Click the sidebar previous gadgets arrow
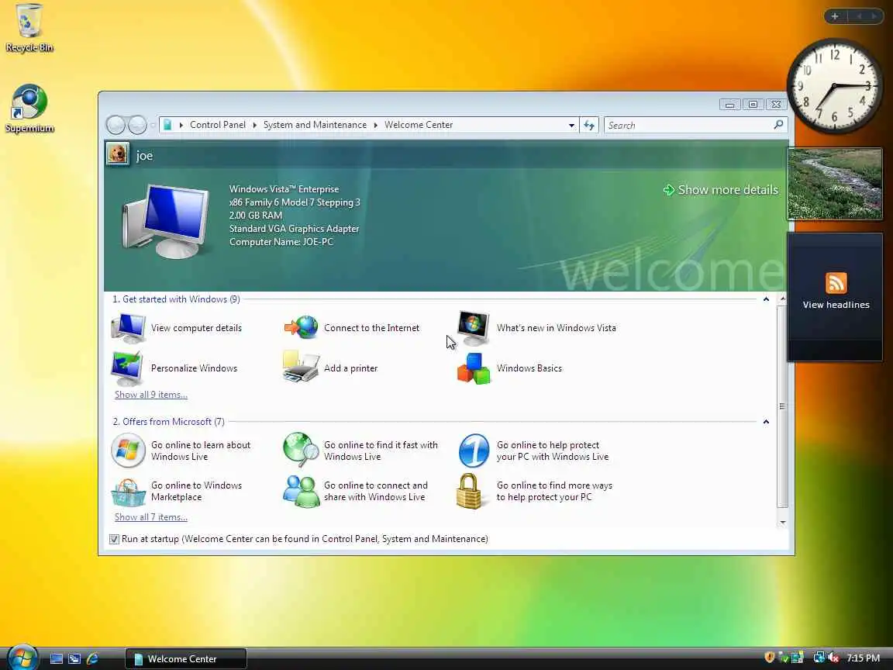893x670 pixels. point(860,16)
